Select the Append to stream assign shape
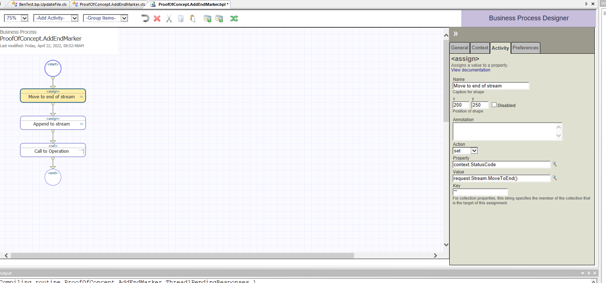 [x=53, y=123]
